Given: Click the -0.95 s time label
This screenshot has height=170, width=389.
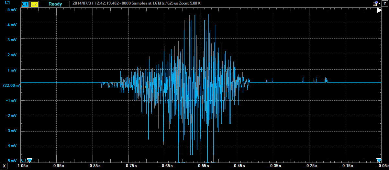Looking at the screenshot, I should [59, 166].
